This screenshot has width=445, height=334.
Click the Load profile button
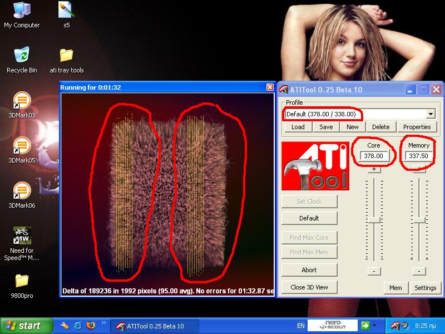[x=298, y=127]
